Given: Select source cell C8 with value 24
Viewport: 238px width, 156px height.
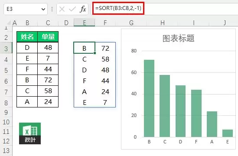Looking at the screenshot, I should pos(48,102).
